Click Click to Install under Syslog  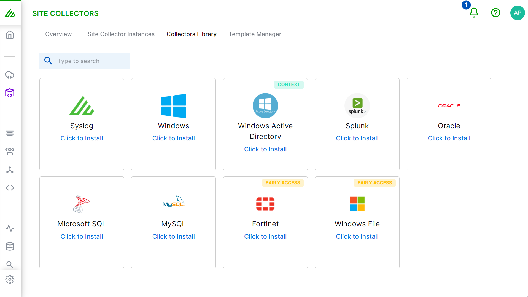82,138
